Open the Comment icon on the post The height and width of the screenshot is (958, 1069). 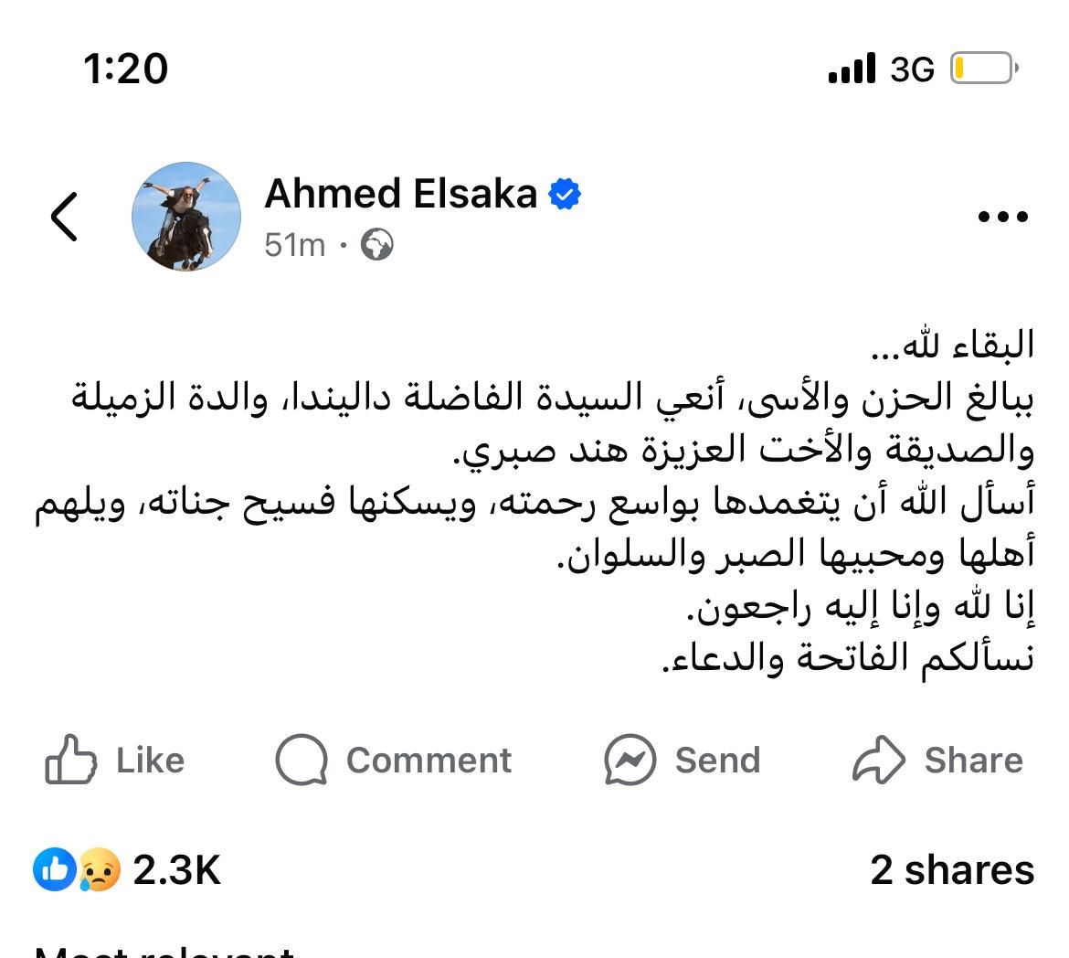[x=302, y=759]
